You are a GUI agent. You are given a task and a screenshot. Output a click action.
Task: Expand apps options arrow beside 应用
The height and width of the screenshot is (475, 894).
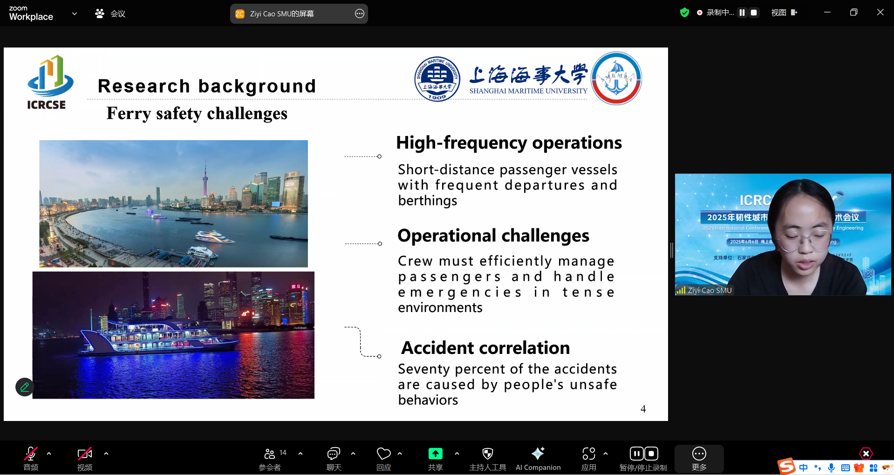click(606, 453)
